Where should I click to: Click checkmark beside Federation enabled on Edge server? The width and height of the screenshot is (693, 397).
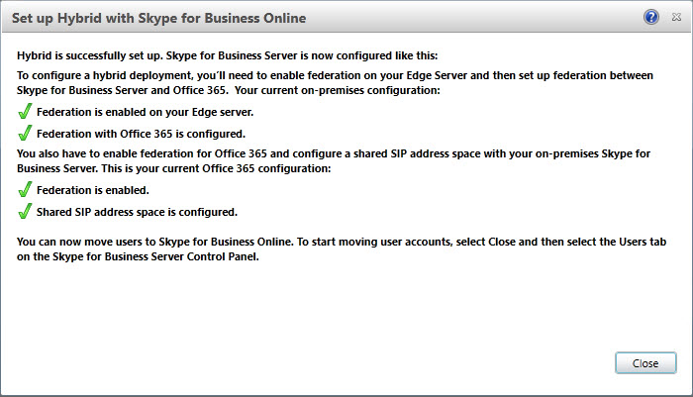(25, 112)
